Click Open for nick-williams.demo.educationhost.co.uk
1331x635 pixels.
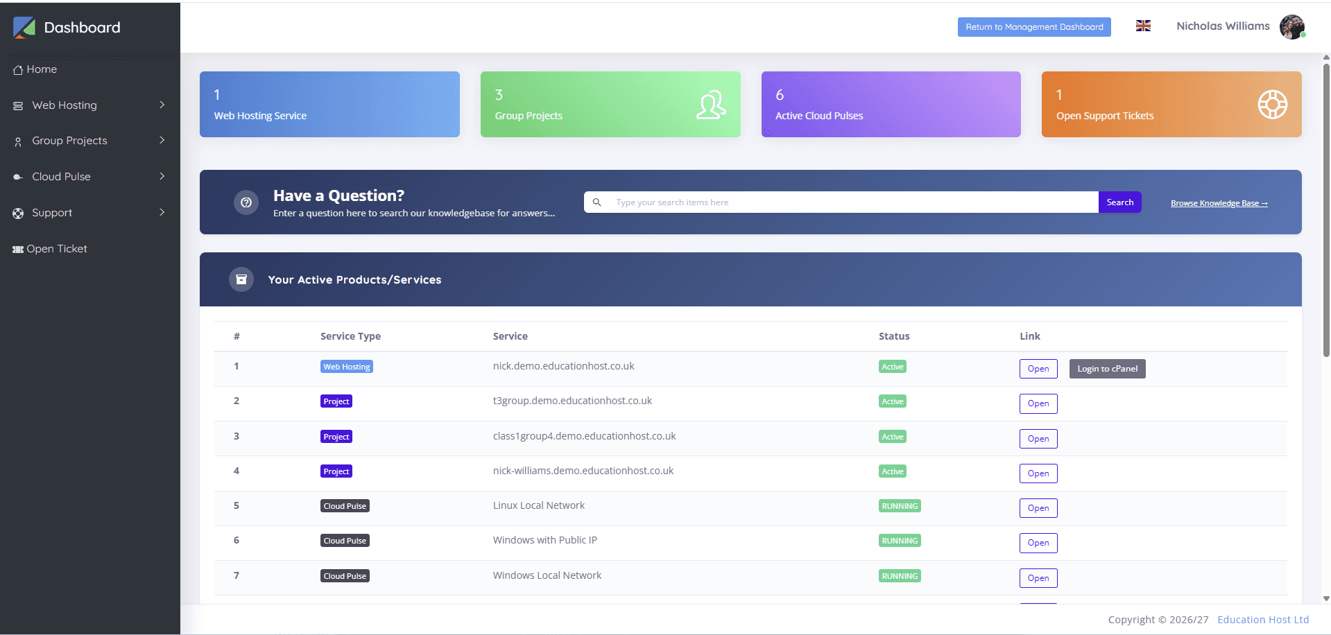point(1038,473)
